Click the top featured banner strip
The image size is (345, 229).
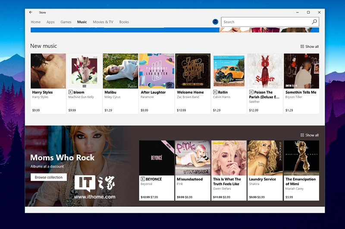175,30
